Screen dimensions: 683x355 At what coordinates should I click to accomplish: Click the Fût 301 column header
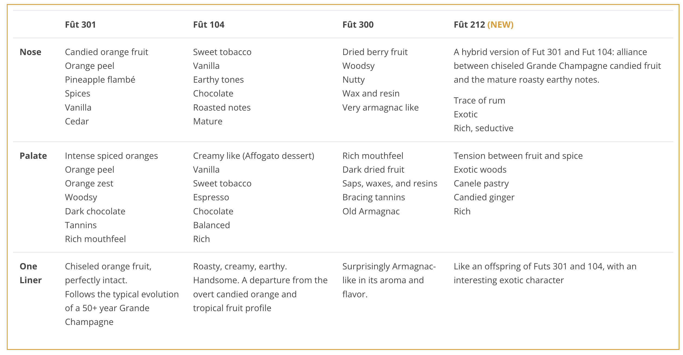(x=80, y=25)
